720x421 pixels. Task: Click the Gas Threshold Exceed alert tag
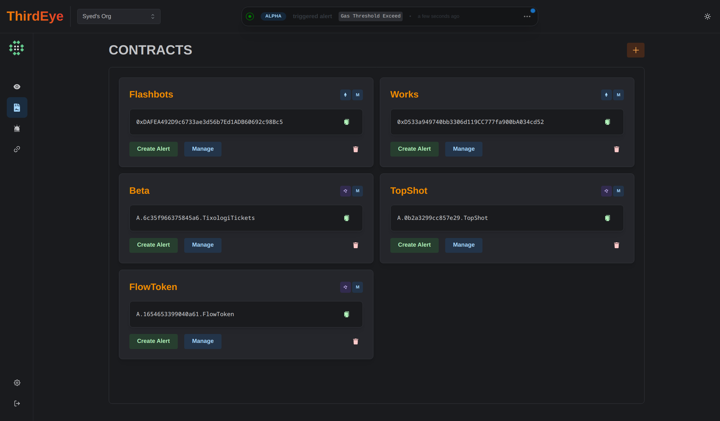tap(370, 16)
